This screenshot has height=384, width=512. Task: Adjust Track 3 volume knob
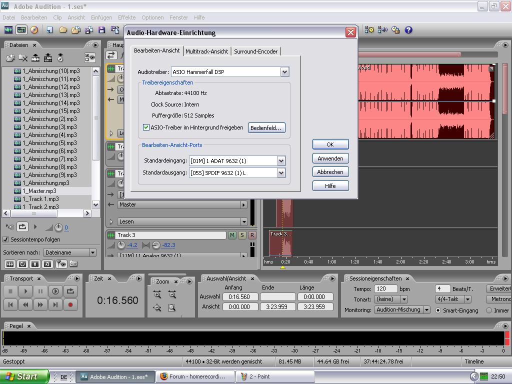click(121, 245)
